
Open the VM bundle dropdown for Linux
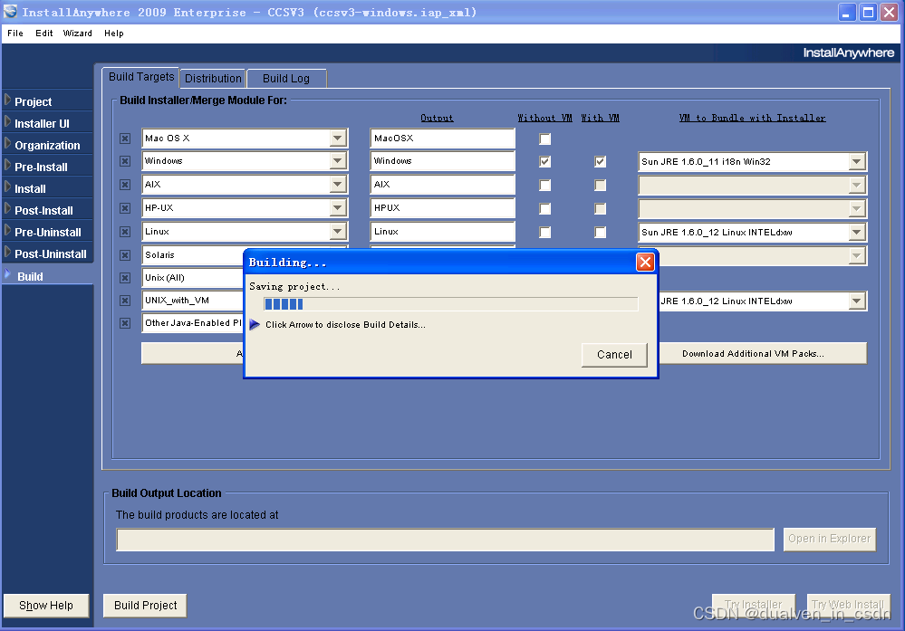pos(856,232)
